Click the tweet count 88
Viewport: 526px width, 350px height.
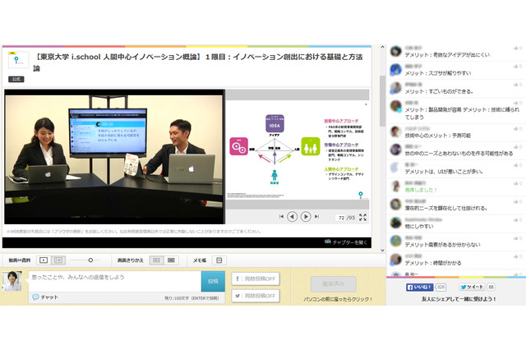(x=491, y=287)
